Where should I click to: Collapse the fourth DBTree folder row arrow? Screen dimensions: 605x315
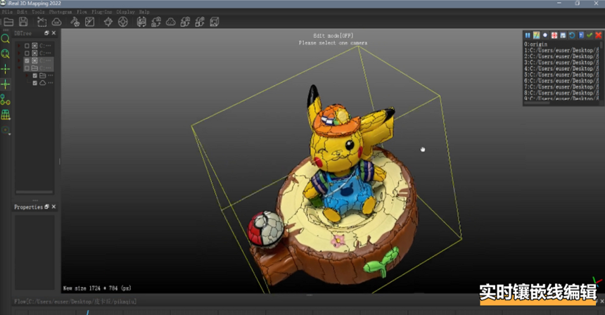pos(19,68)
